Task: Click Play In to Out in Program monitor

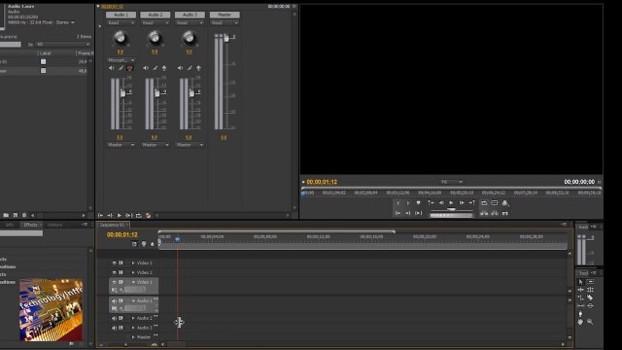Action: pos(418,213)
